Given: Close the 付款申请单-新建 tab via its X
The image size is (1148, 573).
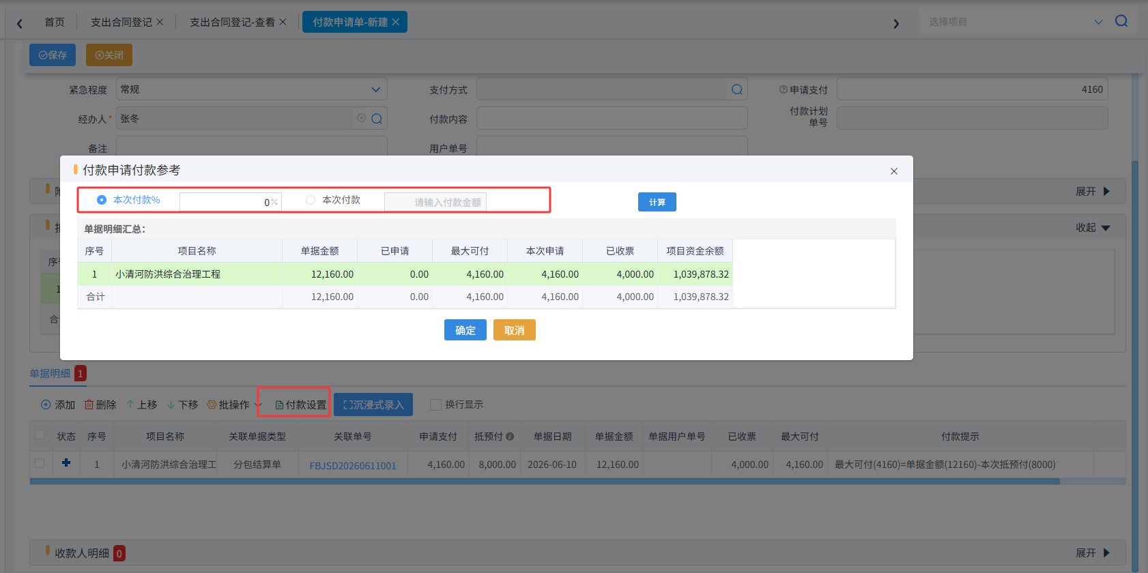Looking at the screenshot, I should 395,22.
